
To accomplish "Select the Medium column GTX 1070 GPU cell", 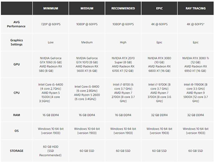I will 87,65.
